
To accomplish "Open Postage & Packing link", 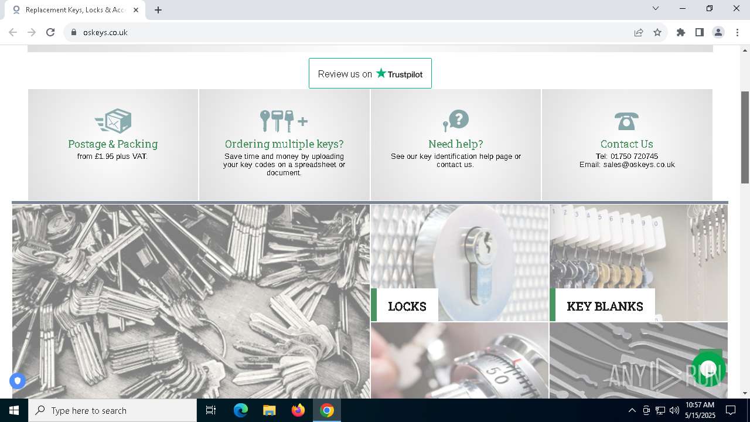I will coord(112,144).
